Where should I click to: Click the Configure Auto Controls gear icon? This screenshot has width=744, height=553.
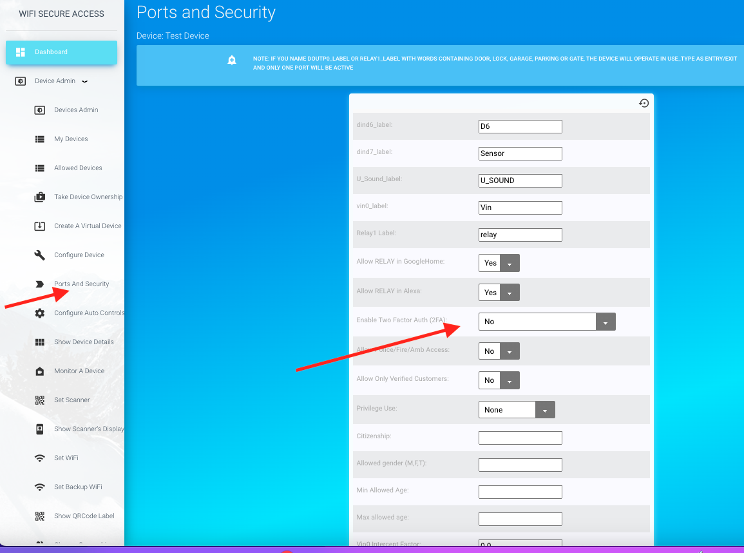[40, 313]
